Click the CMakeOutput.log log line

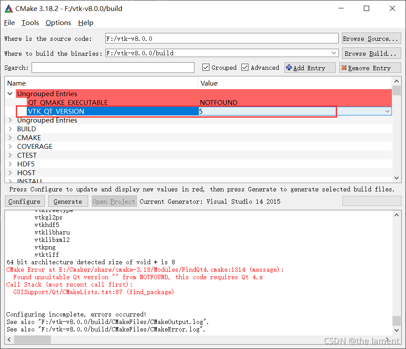108,322
